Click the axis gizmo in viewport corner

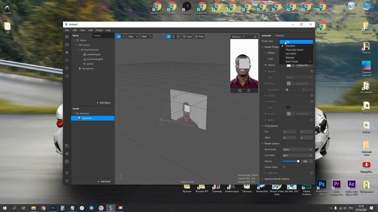(x=121, y=177)
